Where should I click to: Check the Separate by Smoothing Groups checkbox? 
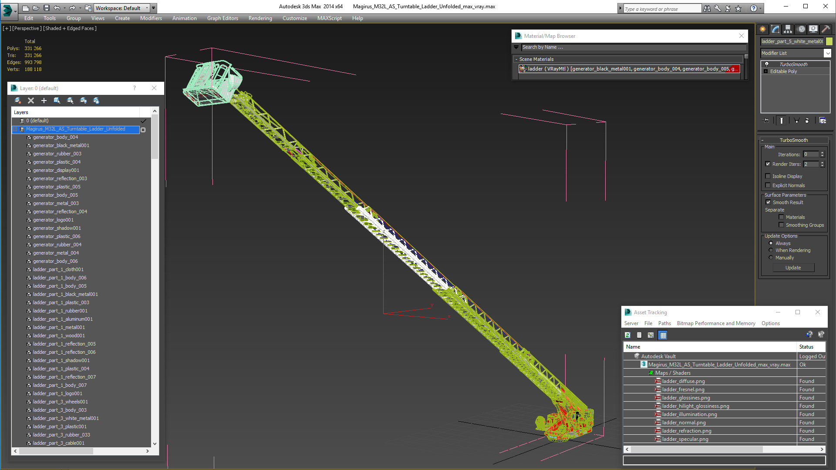[x=781, y=225]
